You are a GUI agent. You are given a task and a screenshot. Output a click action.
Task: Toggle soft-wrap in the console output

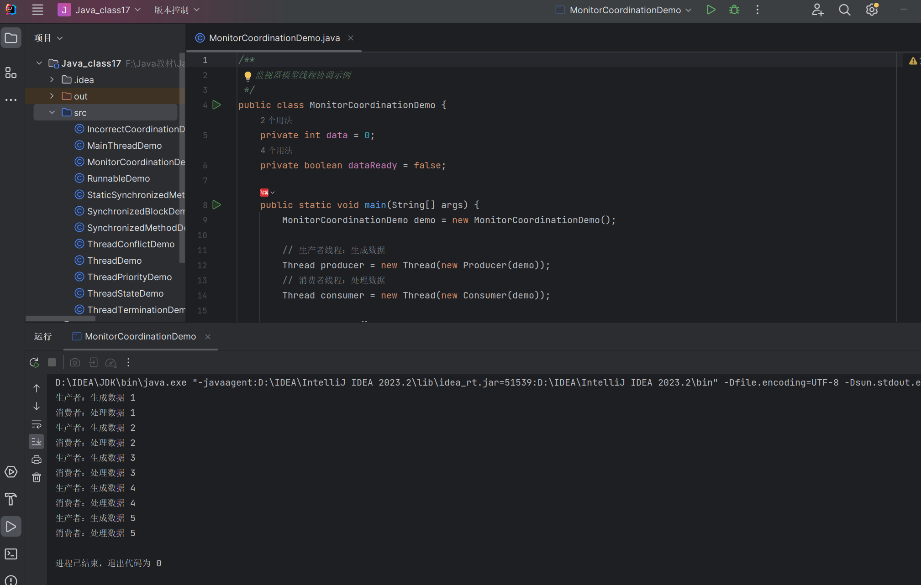[x=37, y=424]
